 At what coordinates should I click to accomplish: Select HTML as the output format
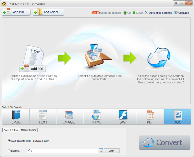coord(97,117)
